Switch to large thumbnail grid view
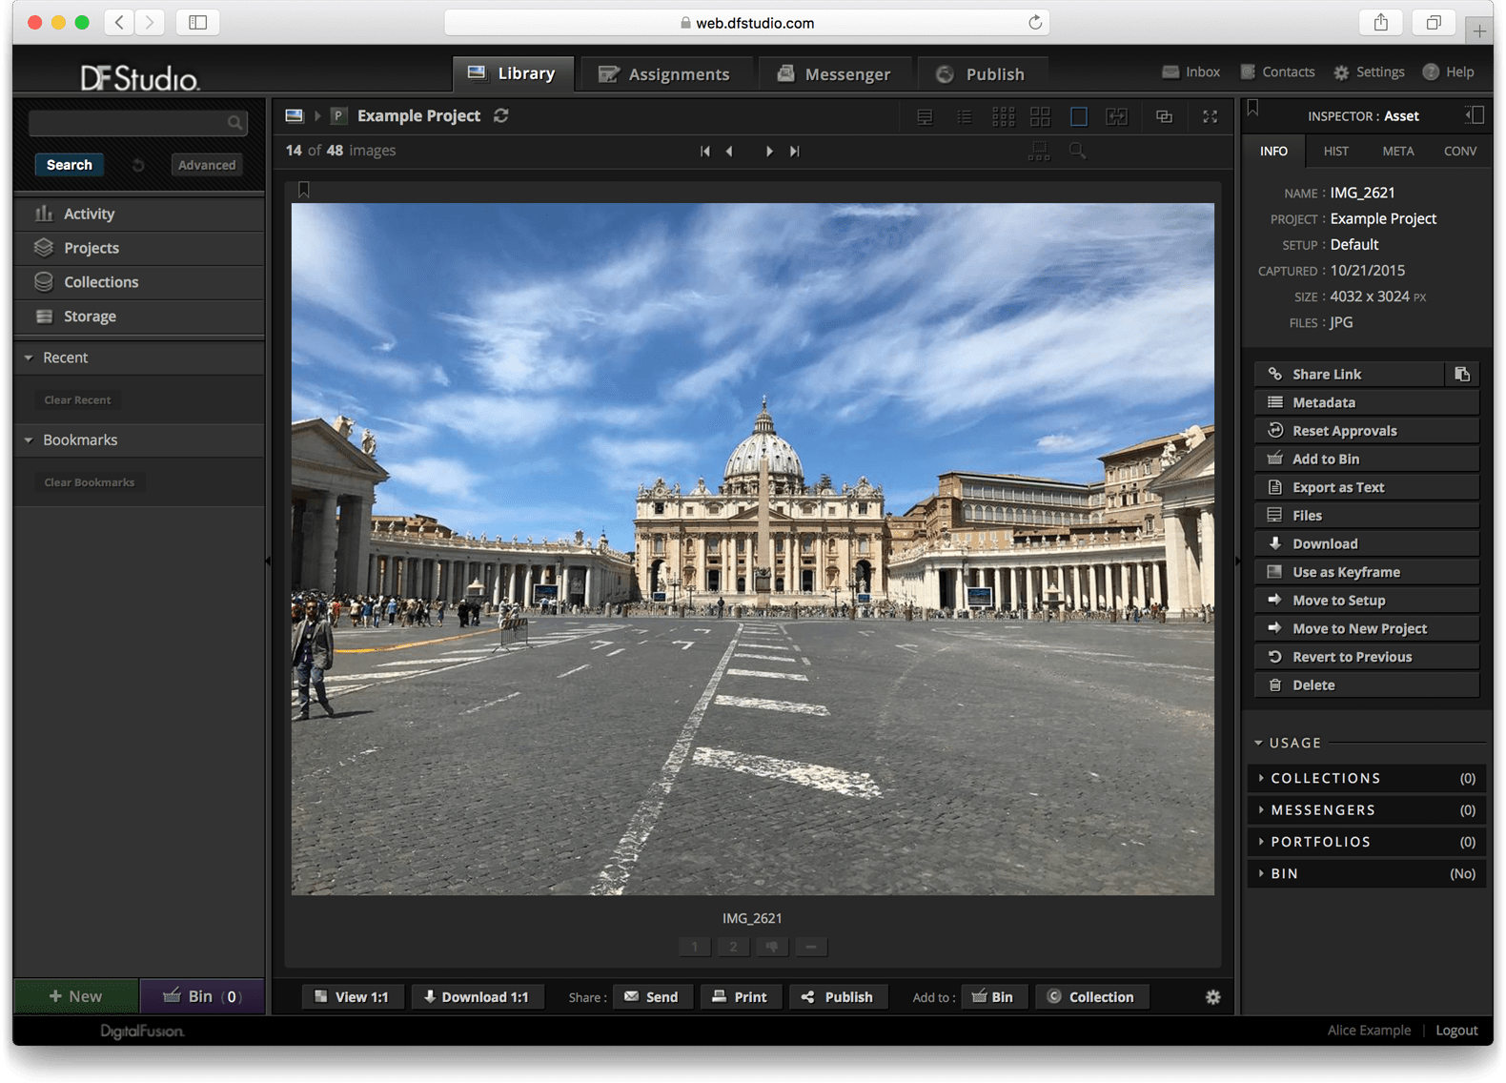The height and width of the screenshot is (1083, 1506). point(1041,116)
